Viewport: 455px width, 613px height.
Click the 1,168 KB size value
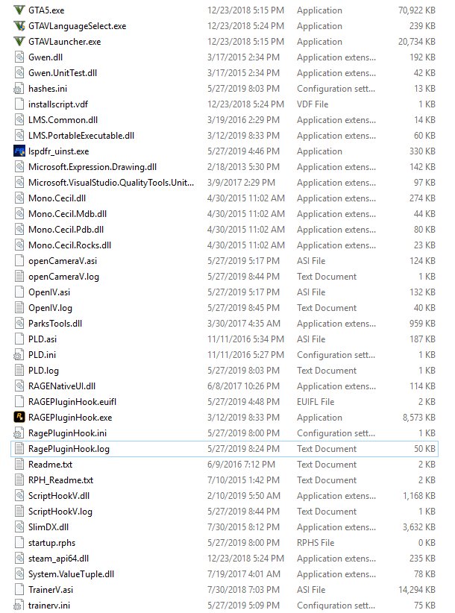click(419, 496)
